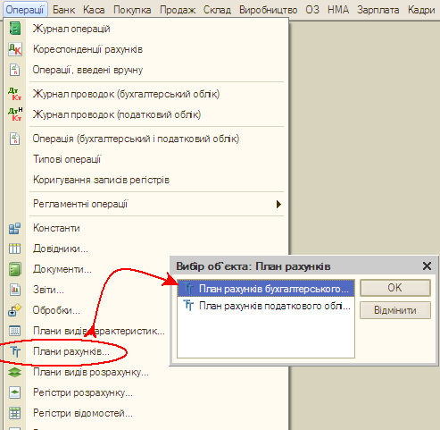Open the НМА menu
The height and width of the screenshot is (430, 440).
click(338, 10)
